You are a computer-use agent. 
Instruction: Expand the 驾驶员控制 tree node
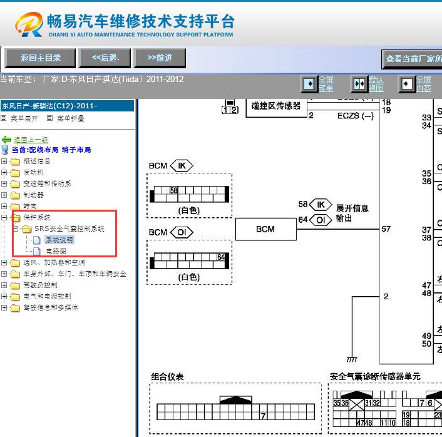4,285
